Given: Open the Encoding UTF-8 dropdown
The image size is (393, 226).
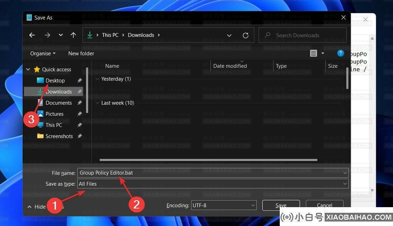Looking at the screenshot, I should pos(224,205).
